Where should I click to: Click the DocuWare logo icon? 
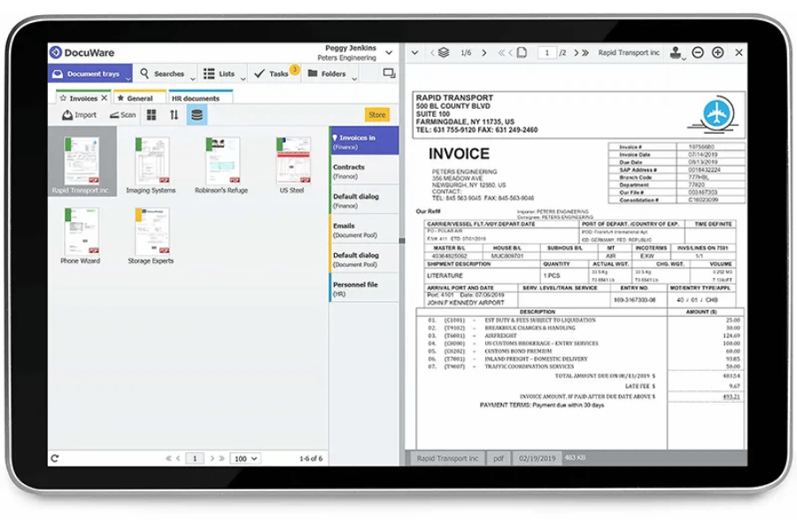point(56,52)
